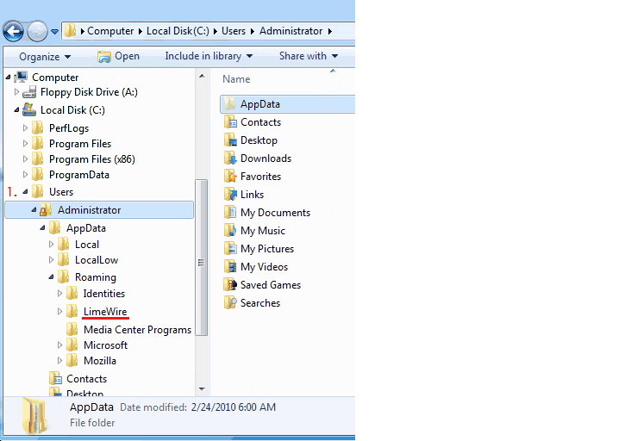This screenshot has width=631, height=441.
Task: Select Floppy Disk Drive (A:) icon
Action: (x=28, y=92)
